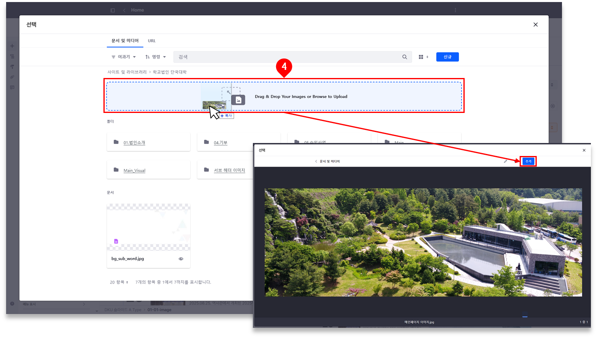Click the back arrow to 문서 및 미디어
This screenshot has height=338, width=597.
(316, 161)
